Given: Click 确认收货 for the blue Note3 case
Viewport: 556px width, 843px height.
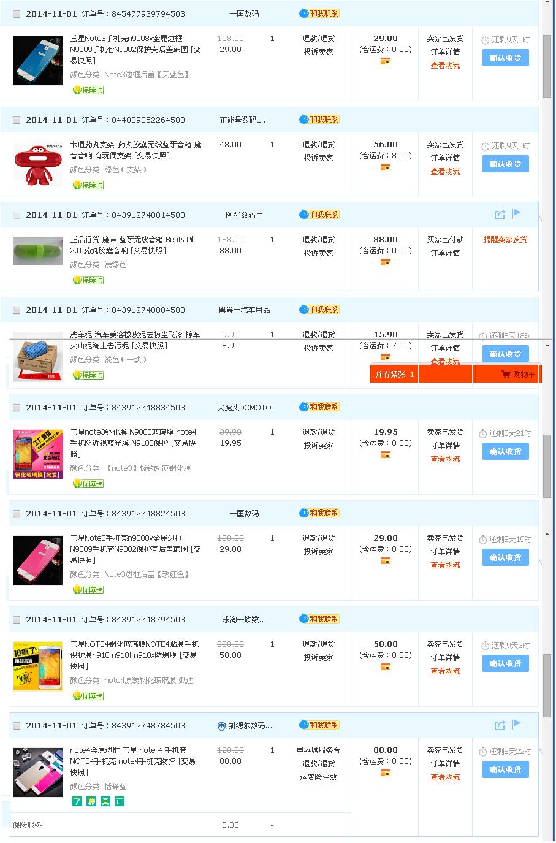Looking at the screenshot, I should tap(506, 58).
